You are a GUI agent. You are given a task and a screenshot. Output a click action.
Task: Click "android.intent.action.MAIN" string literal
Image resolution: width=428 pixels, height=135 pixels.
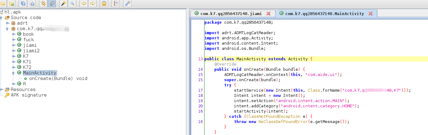click(x=311, y=101)
